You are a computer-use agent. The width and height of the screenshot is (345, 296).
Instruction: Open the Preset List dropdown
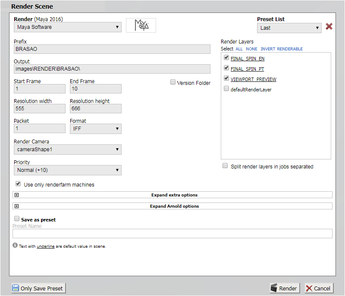[x=289, y=28]
